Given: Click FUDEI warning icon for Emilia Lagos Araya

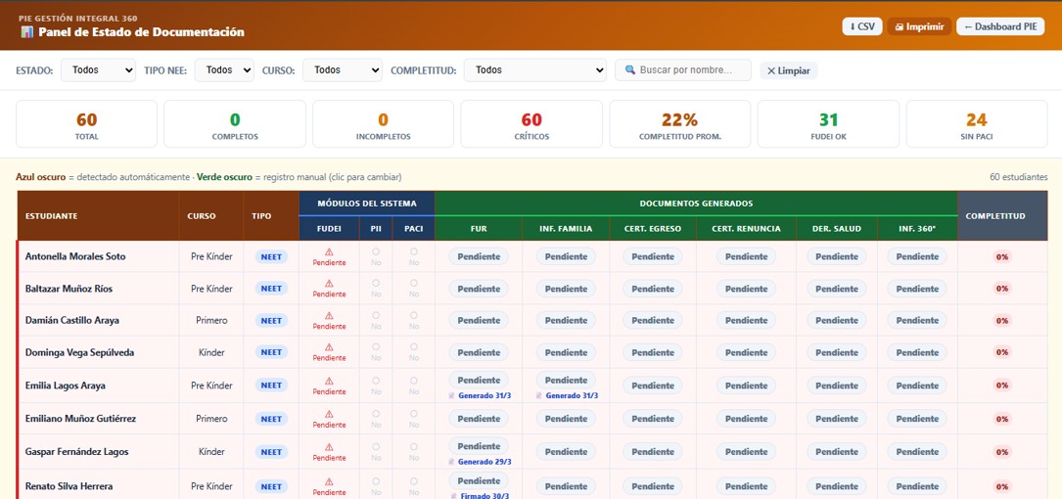Looking at the screenshot, I should (x=329, y=381).
